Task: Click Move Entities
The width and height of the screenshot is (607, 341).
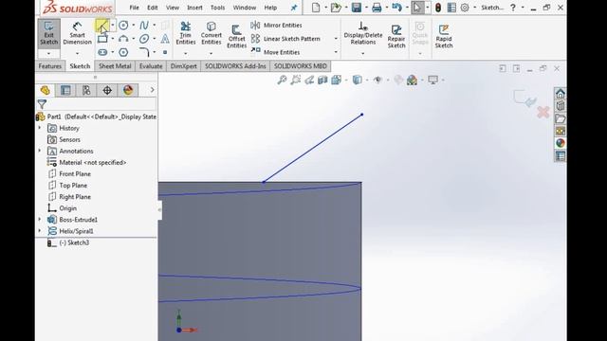Action: 275,52
